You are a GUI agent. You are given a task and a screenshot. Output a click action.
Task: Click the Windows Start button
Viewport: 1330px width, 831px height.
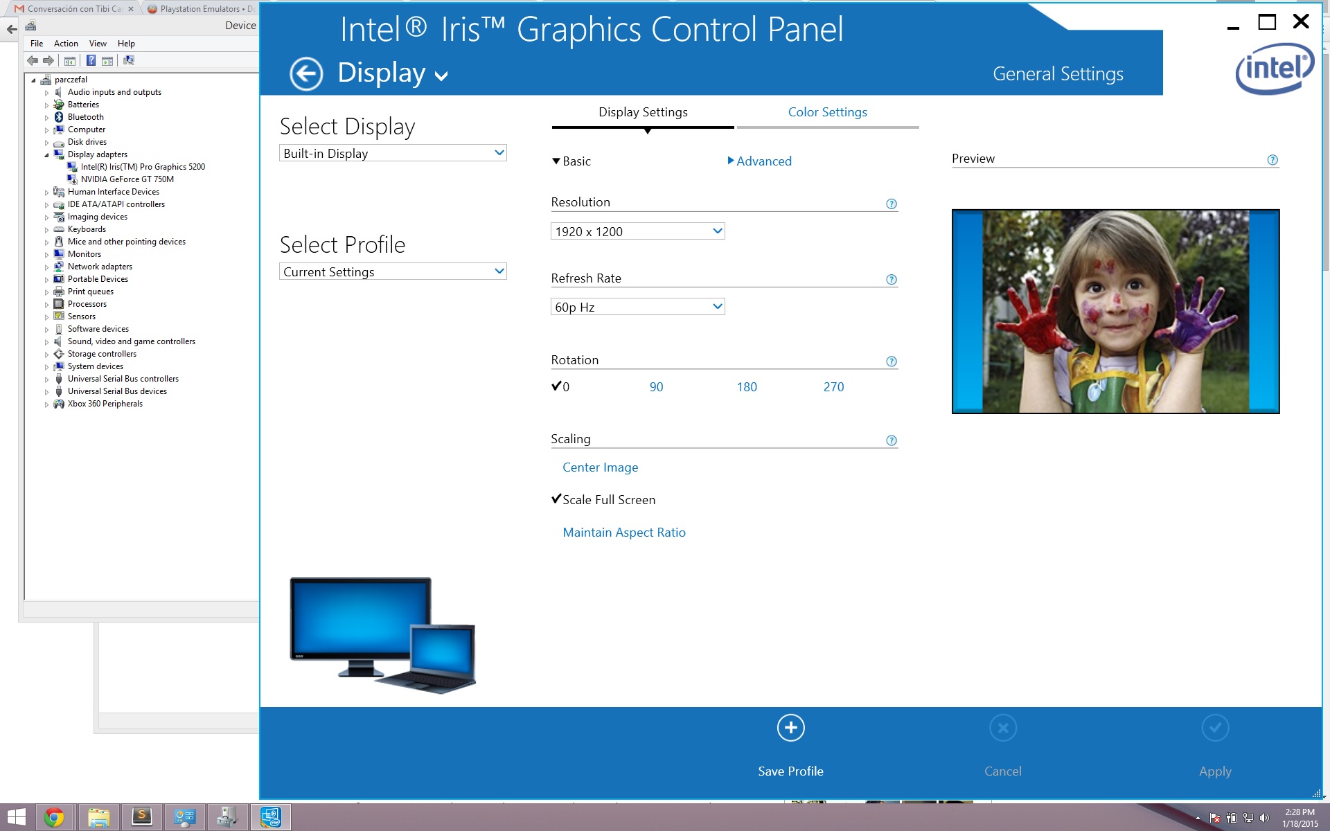[x=15, y=817]
